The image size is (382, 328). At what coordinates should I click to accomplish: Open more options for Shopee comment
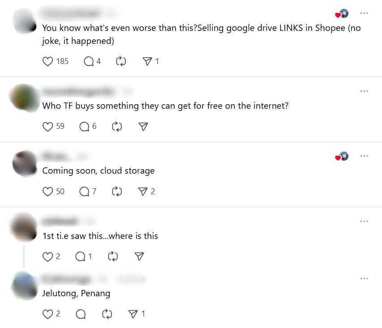pos(364,13)
